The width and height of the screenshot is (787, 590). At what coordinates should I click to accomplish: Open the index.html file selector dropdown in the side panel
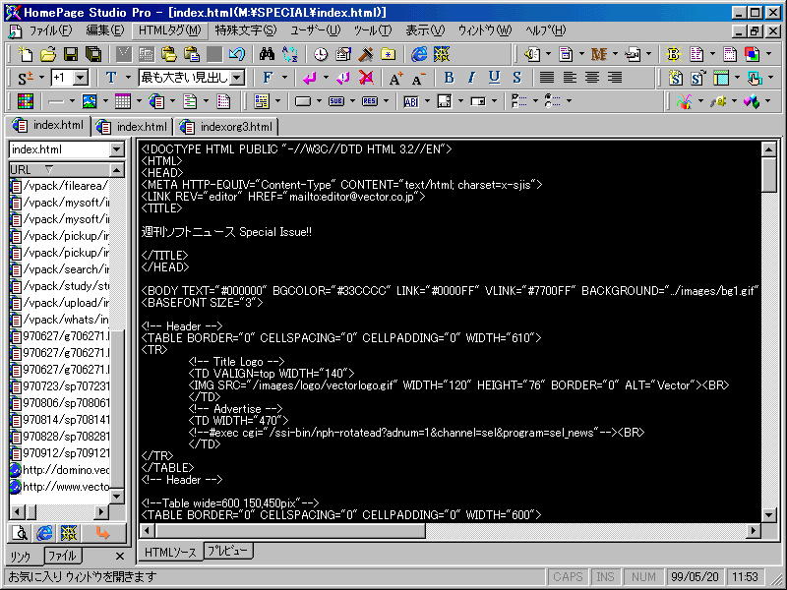tap(116, 149)
